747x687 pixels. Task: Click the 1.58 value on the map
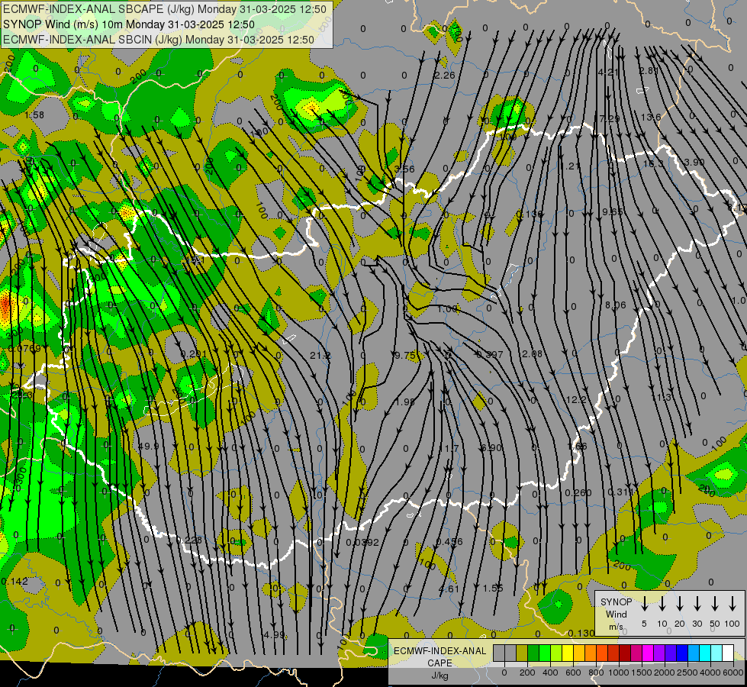click(x=34, y=115)
